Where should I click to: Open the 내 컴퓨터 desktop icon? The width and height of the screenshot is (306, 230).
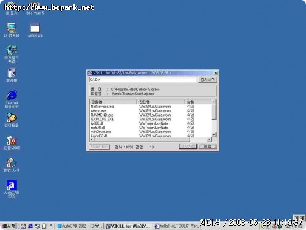12,30
